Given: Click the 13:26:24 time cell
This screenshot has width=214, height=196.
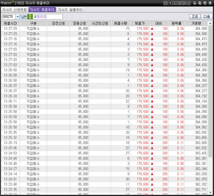Looking at the screenshot, I should (x=10, y=96).
